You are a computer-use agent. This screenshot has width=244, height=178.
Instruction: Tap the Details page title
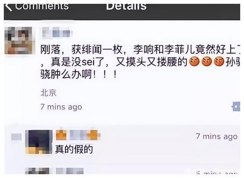(x=126, y=7)
